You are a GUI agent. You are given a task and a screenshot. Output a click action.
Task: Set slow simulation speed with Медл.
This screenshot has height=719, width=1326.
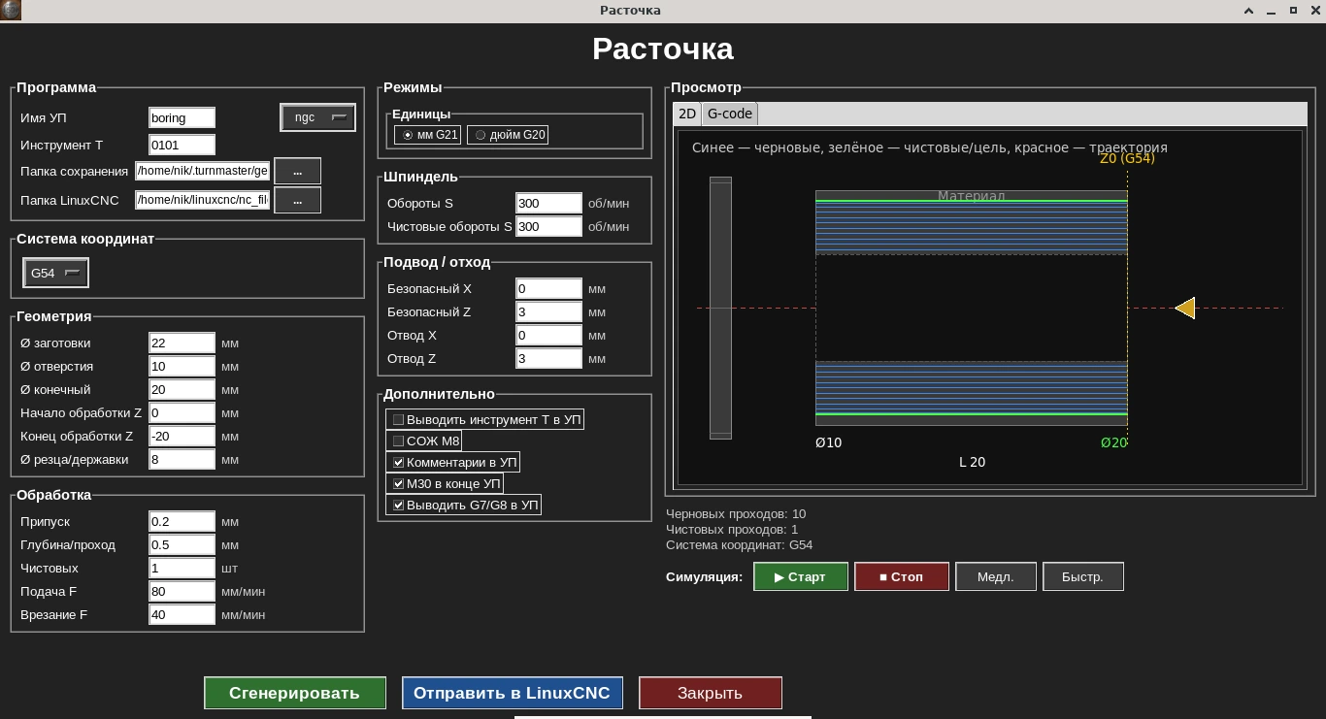(x=996, y=576)
